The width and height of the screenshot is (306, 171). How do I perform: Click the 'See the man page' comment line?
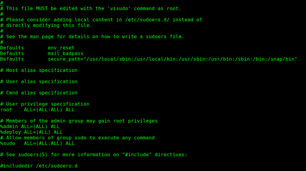point(92,37)
